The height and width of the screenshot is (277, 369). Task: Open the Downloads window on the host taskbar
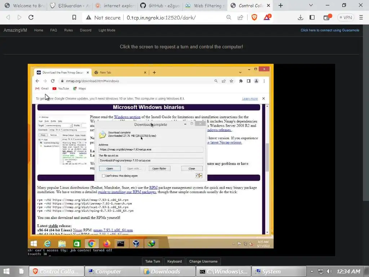coord(168,271)
